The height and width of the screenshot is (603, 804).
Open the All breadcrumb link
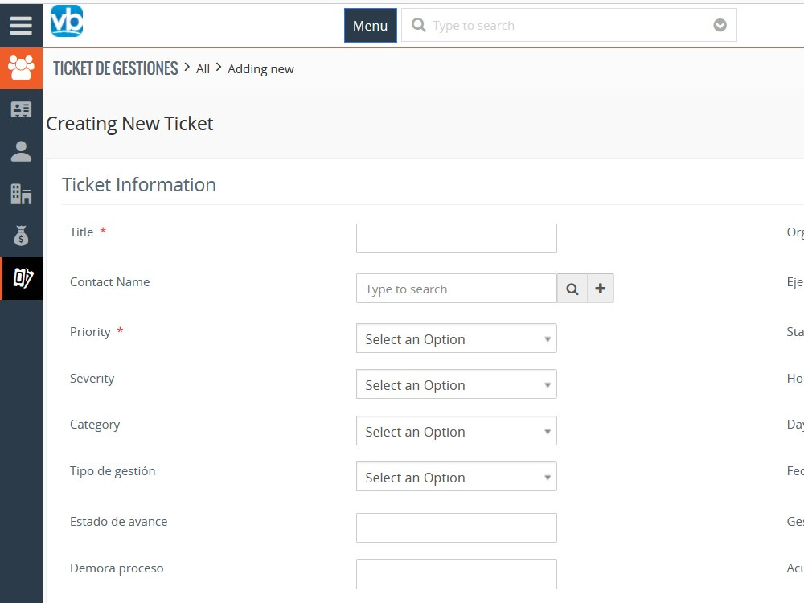coord(203,68)
